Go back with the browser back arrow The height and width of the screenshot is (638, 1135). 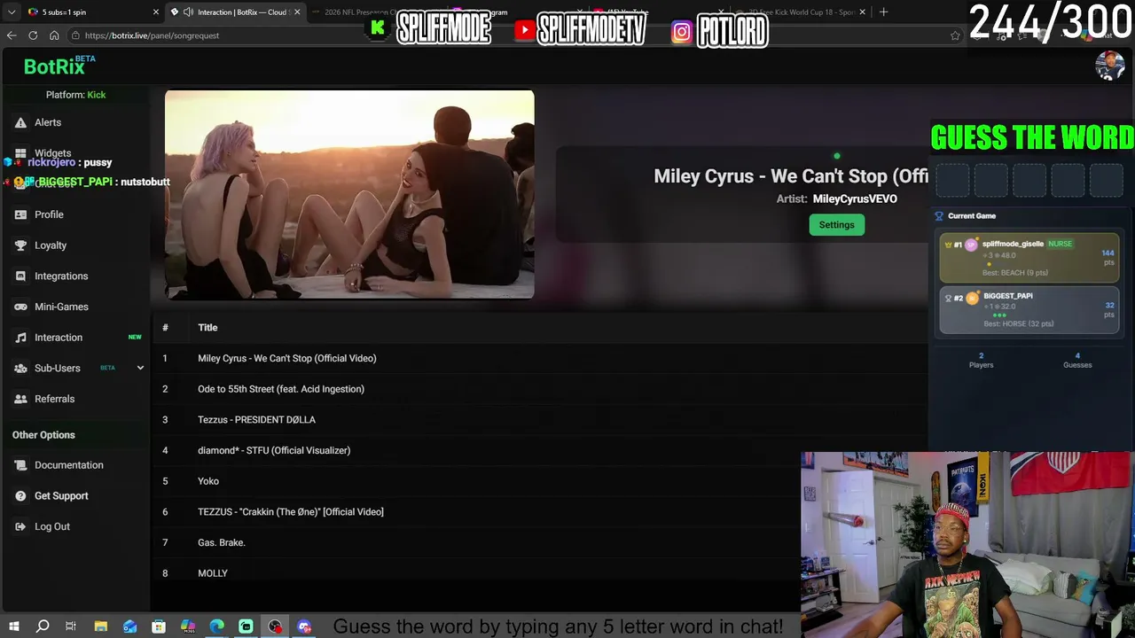12,35
